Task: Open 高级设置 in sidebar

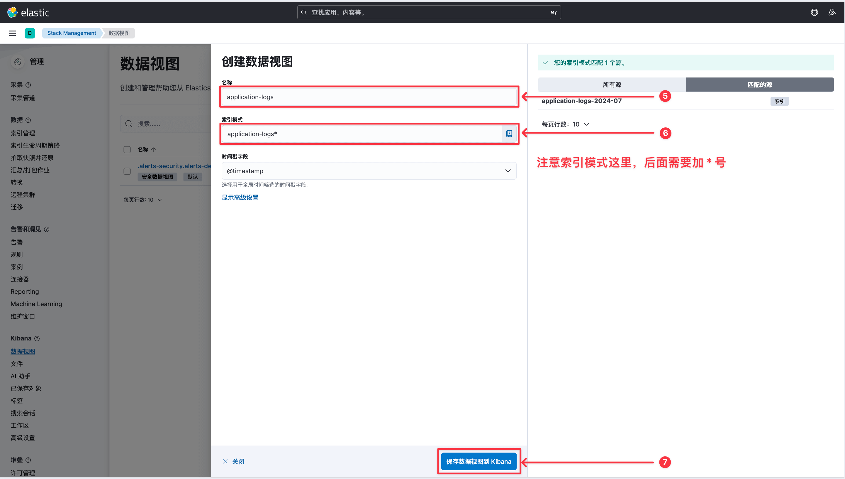Action: pos(23,438)
